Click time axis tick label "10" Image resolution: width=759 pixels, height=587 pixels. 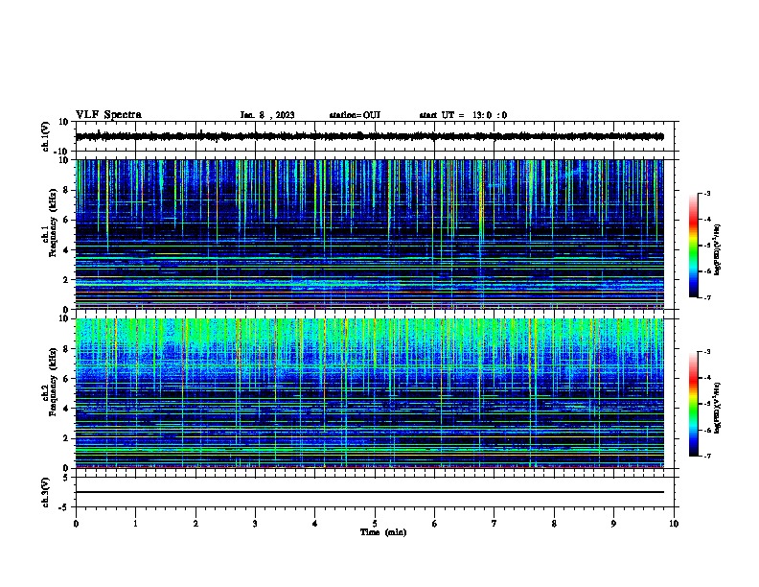tap(674, 524)
